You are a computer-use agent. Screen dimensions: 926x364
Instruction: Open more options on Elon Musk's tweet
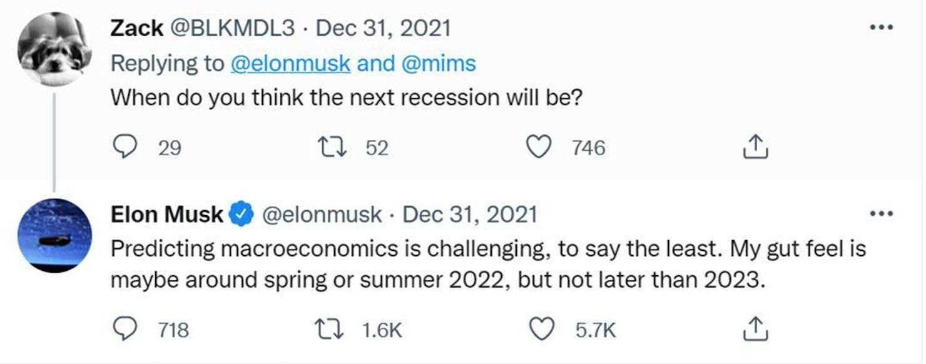click(882, 214)
